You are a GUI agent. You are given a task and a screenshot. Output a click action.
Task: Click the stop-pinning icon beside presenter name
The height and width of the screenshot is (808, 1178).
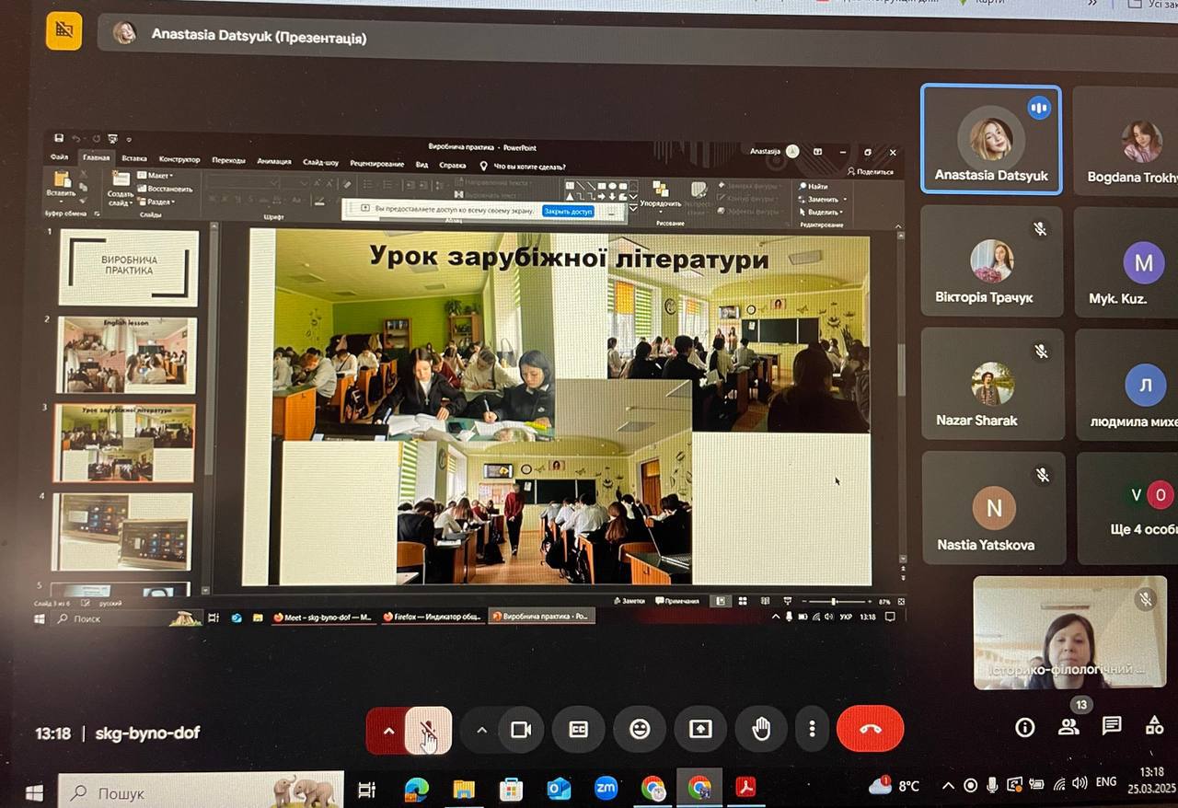point(64,30)
